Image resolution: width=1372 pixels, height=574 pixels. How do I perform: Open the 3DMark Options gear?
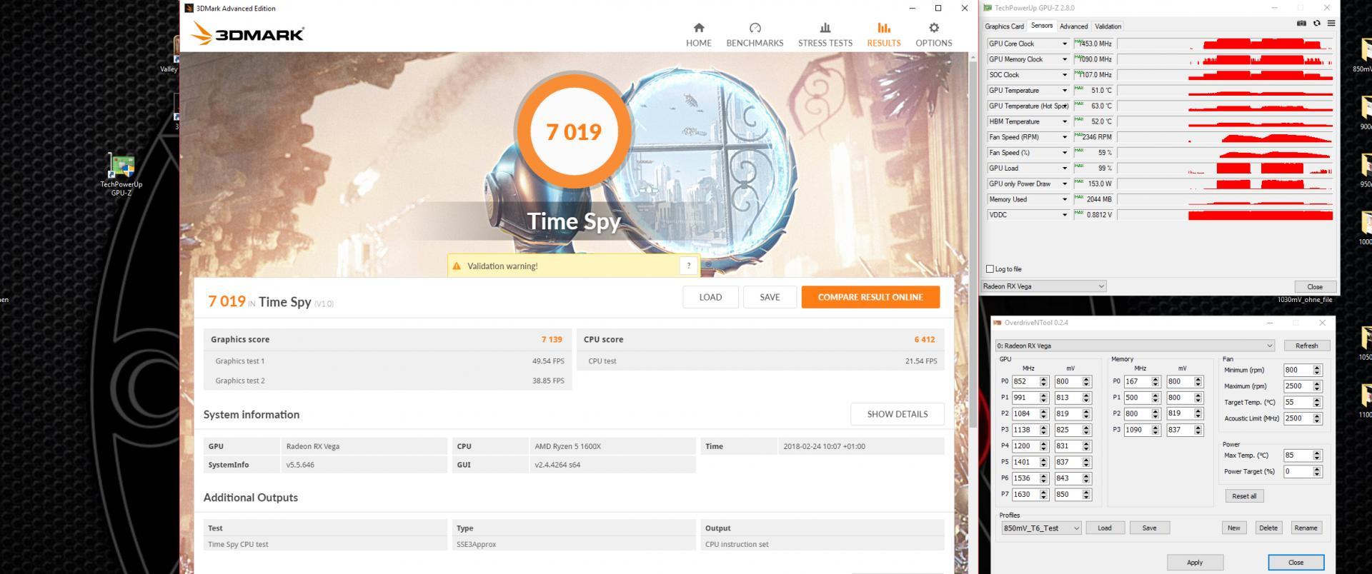(933, 34)
